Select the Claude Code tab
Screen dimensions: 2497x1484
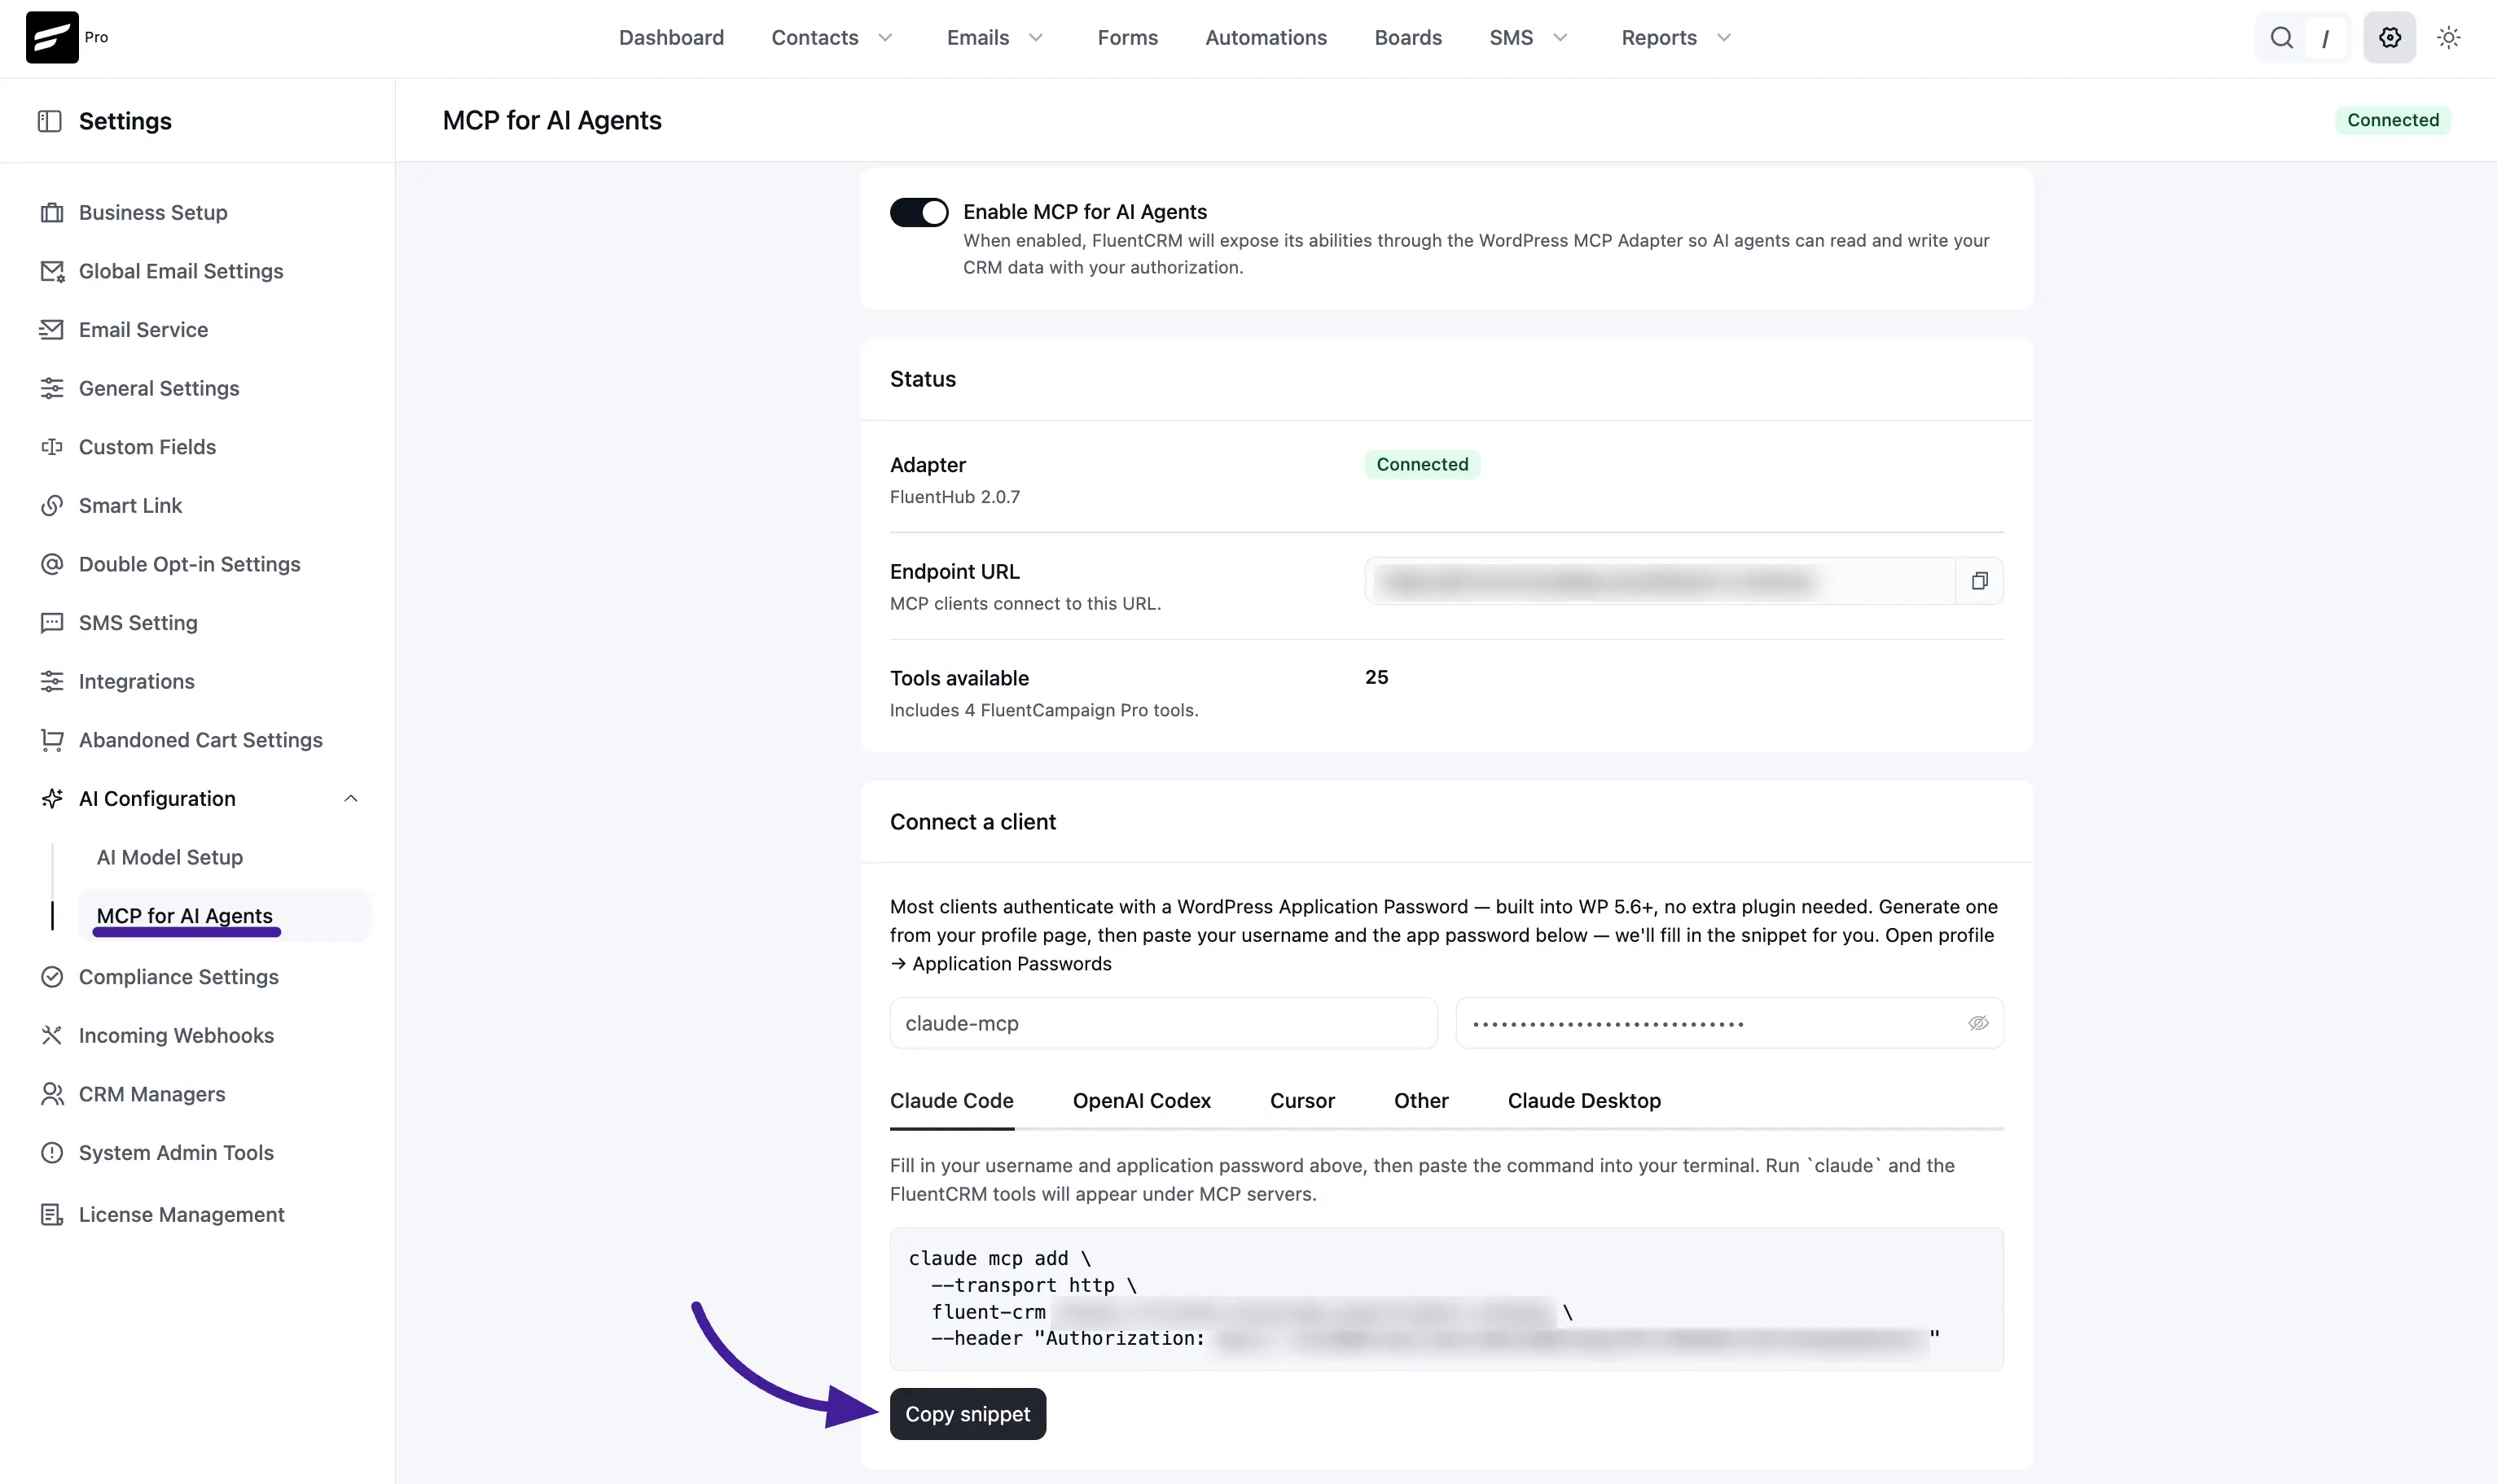coord(951,1101)
